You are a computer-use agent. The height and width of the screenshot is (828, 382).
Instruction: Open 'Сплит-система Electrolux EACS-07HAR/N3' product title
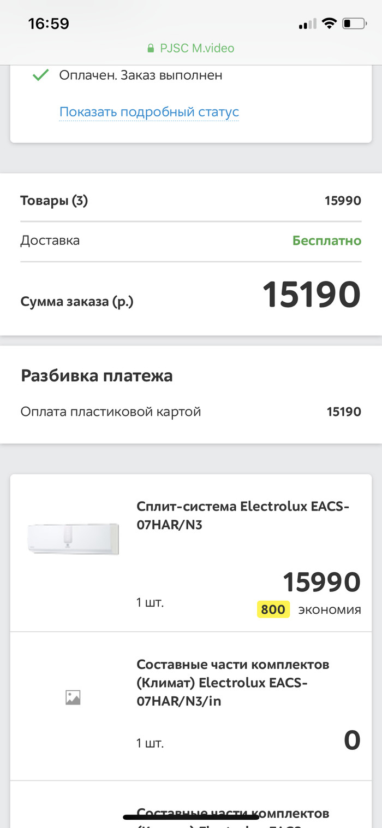242,515
